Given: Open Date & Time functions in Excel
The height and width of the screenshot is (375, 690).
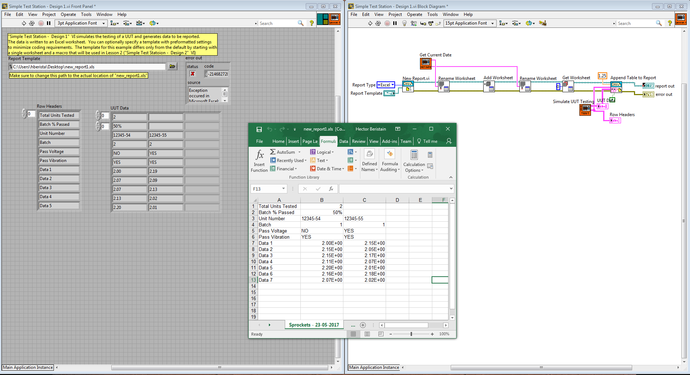Looking at the screenshot, I should 327,169.
